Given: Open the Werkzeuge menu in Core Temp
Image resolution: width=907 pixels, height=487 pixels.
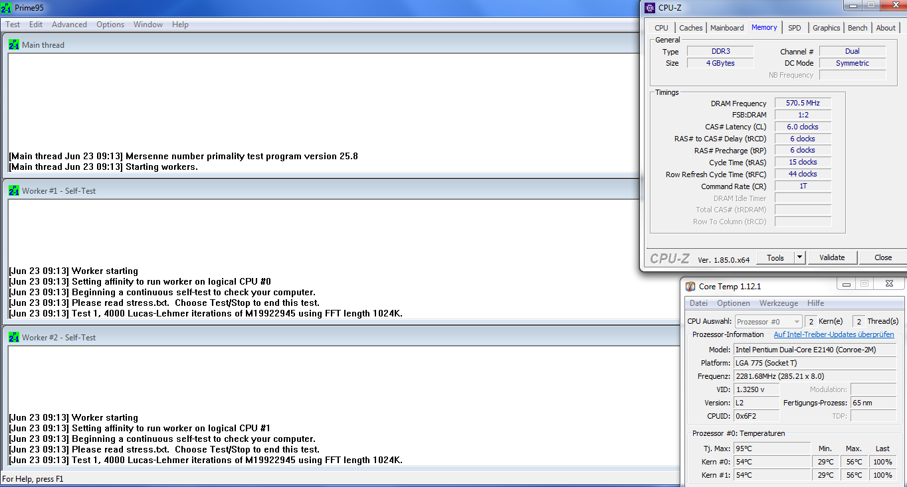Looking at the screenshot, I should pos(779,303).
